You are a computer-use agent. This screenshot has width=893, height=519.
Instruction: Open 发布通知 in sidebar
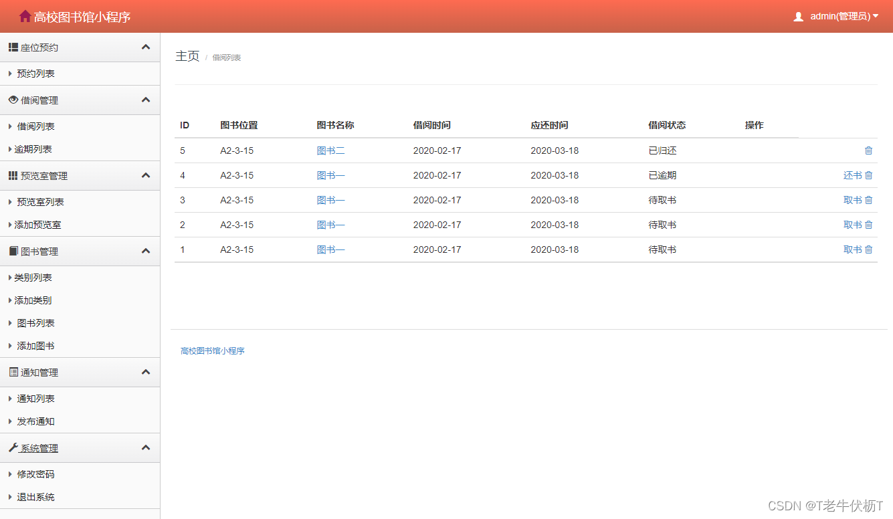[35, 421]
